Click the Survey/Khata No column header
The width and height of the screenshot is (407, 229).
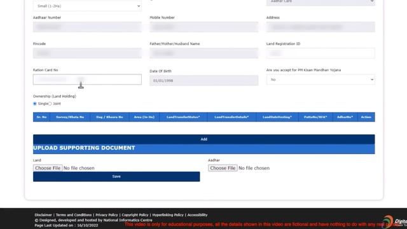pos(70,117)
